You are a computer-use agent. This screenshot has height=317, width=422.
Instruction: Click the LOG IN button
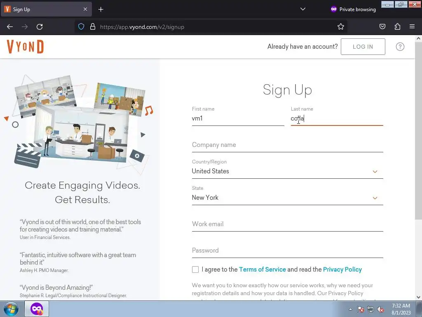[x=363, y=47]
